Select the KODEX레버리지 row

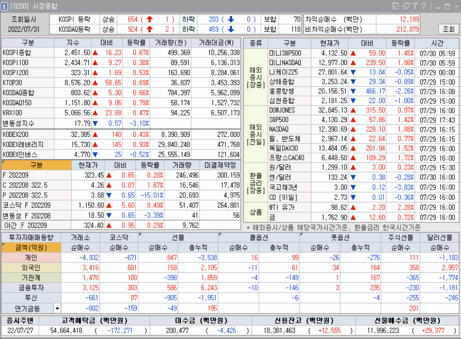pyautogui.click(x=121, y=145)
